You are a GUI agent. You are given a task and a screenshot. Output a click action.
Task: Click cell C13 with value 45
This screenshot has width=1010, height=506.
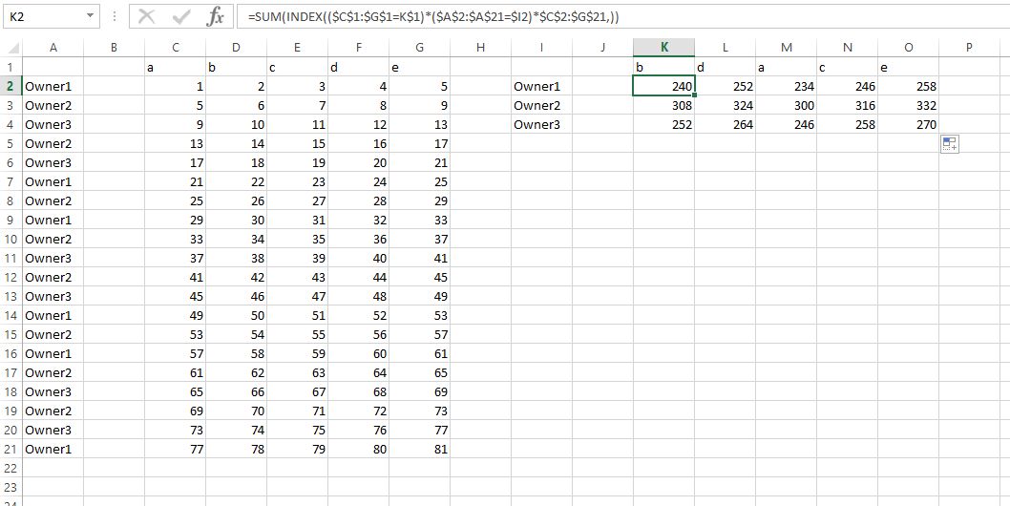tap(175, 297)
